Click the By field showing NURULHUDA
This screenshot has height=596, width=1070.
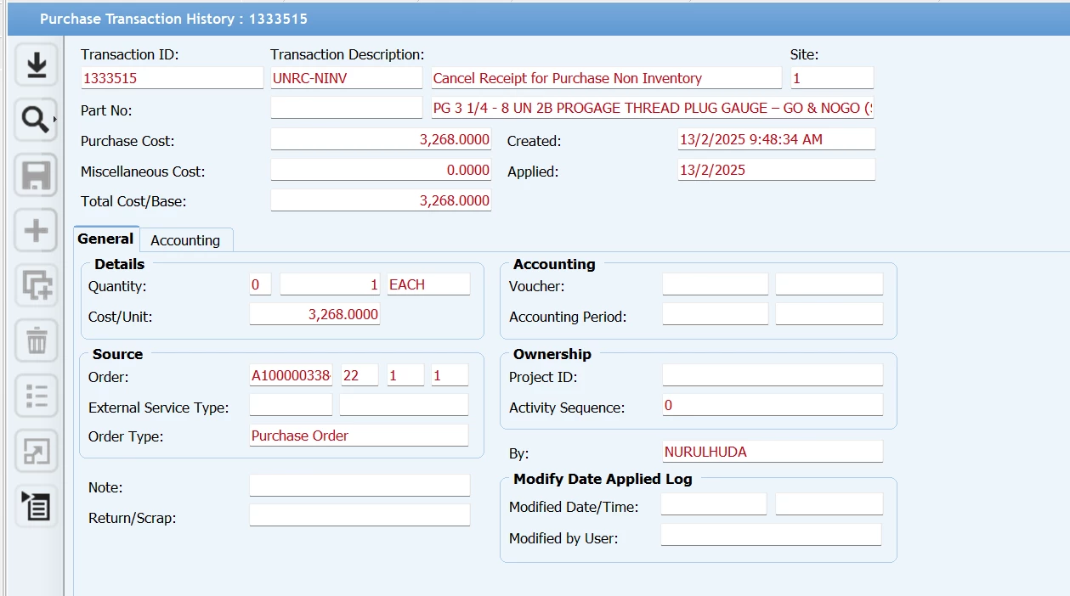click(773, 452)
